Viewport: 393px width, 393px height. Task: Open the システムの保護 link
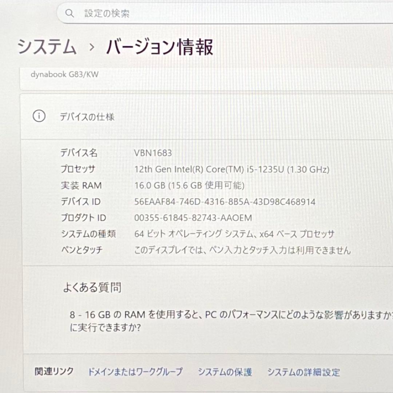[225, 372]
